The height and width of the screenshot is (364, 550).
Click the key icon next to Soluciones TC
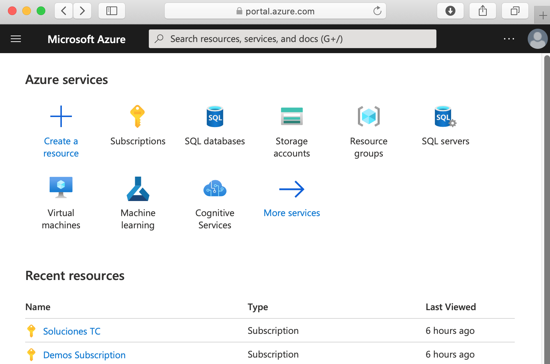pyautogui.click(x=31, y=331)
